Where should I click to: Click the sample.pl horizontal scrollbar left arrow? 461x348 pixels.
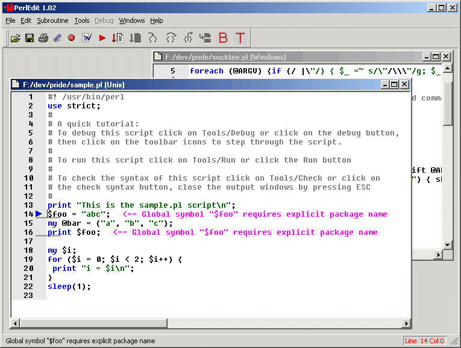(16, 323)
